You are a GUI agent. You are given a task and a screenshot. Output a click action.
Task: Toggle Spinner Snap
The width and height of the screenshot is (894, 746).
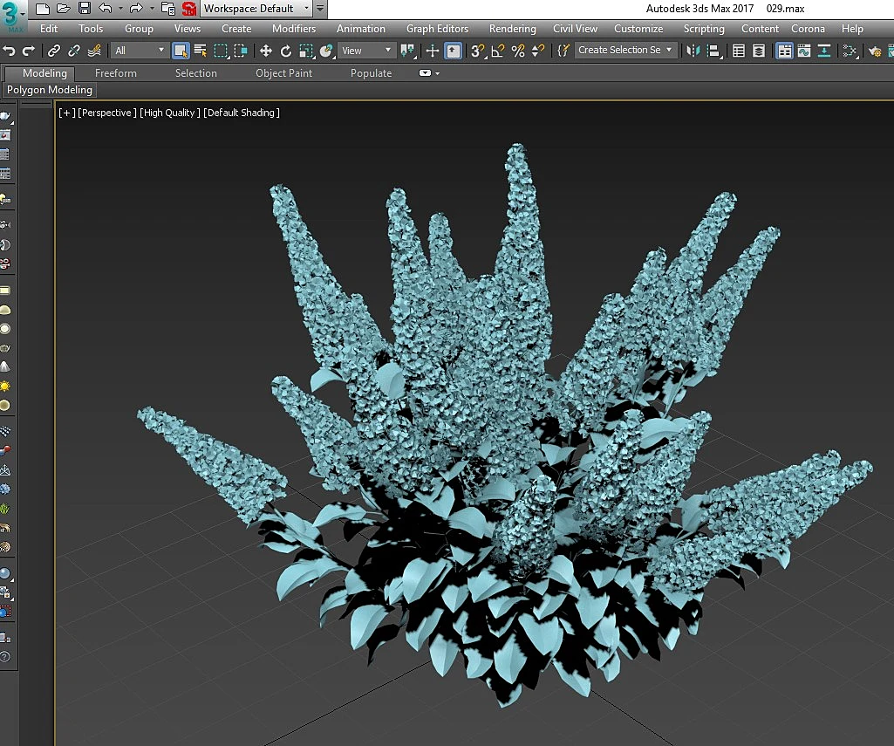(537, 51)
